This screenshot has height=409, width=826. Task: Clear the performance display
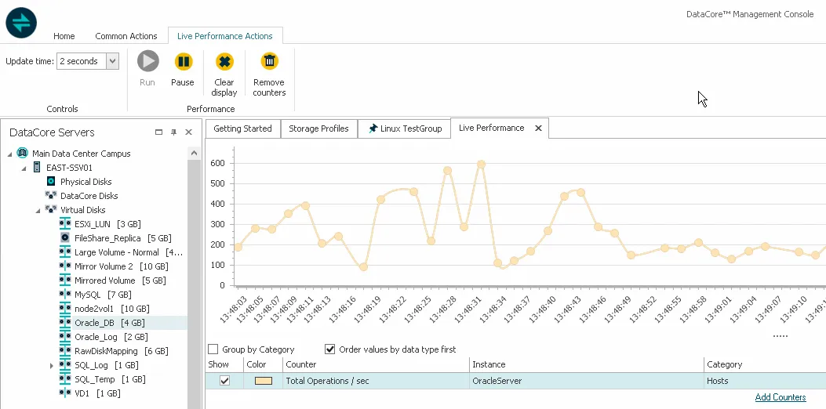pyautogui.click(x=224, y=61)
